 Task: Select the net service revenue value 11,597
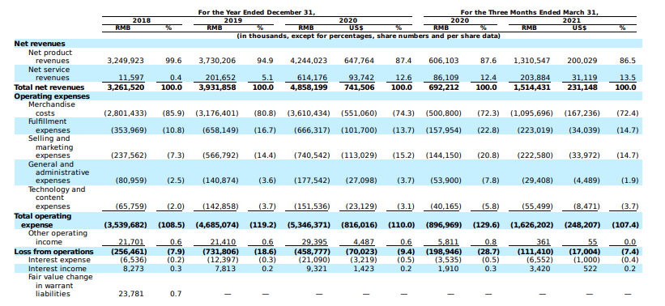point(132,78)
